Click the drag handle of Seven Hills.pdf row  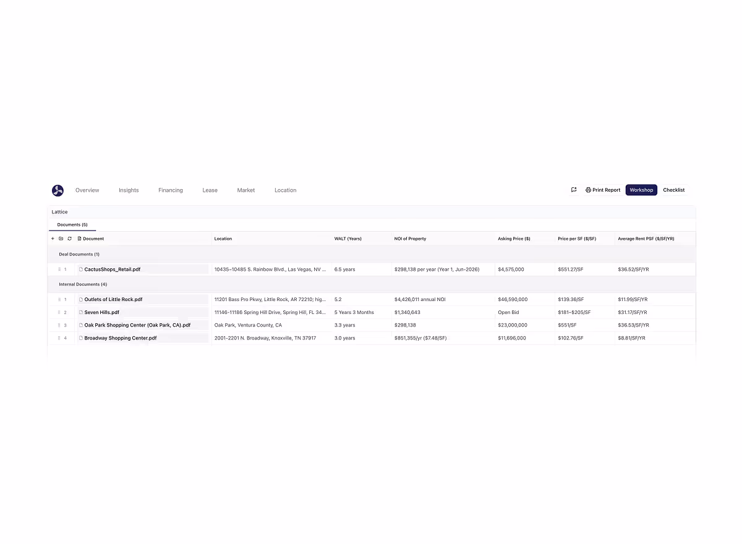pyautogui.click(x=59, y=312)
